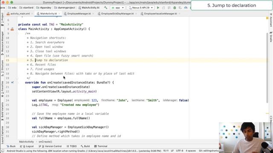Click the dummyproject breadcrumb folder
The image size is (273, 153).
pyautogui.click(x=64, y=8)
